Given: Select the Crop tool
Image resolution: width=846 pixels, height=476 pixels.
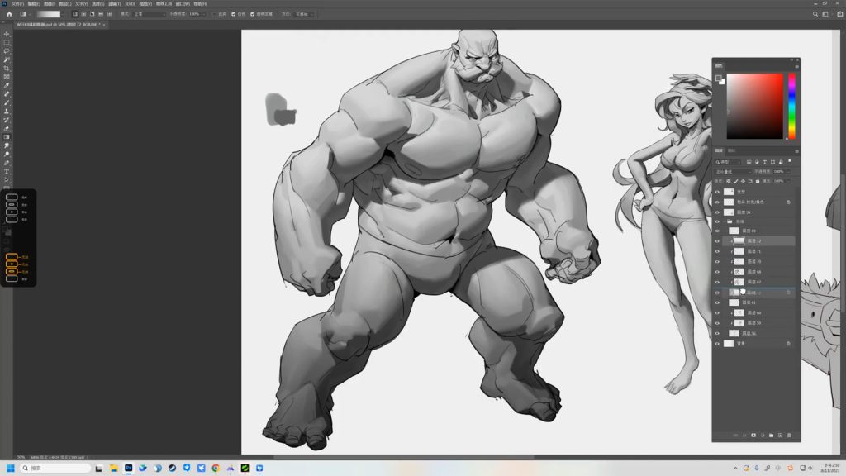Looking at the screenshot, I should click(7, 69).
